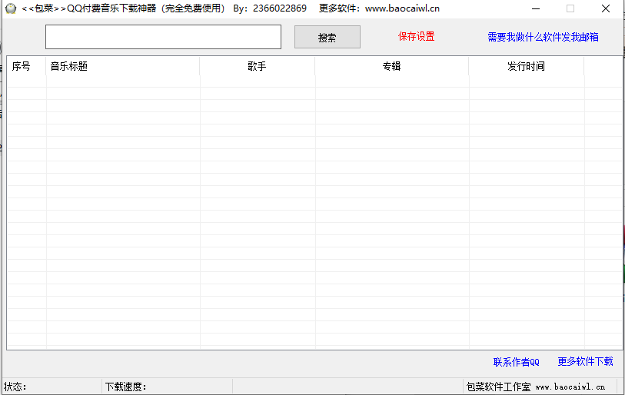Click the 下载速度 status panel

[166, 387]
